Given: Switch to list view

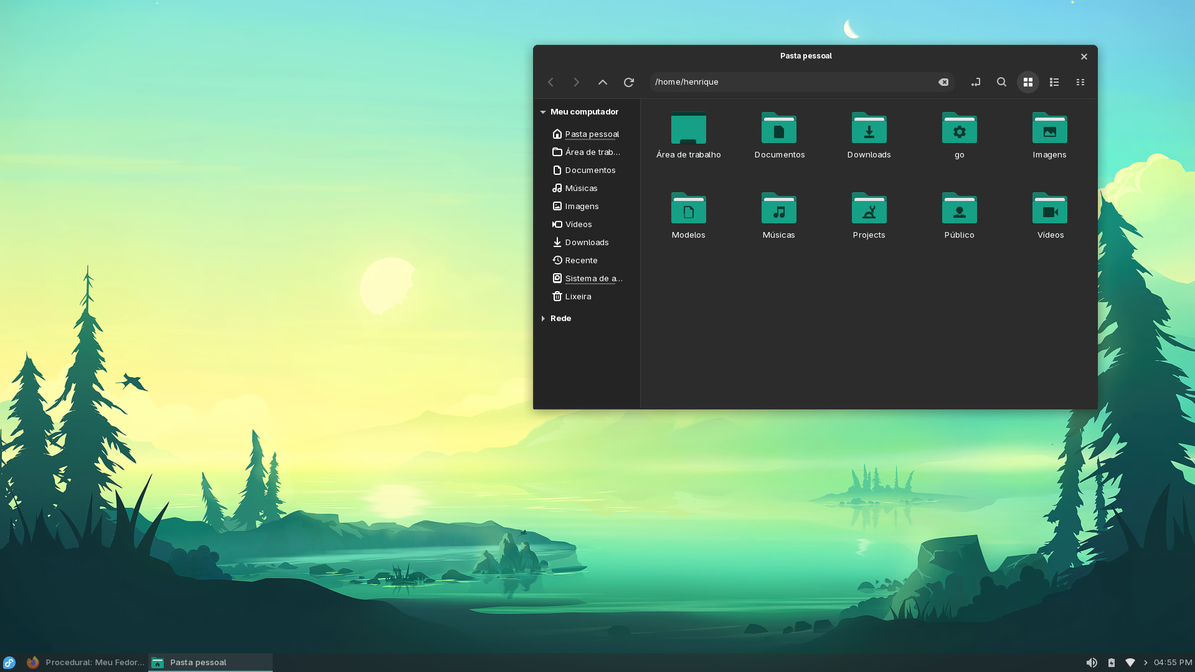Looking at the screenshot, I should point(1054,82).
